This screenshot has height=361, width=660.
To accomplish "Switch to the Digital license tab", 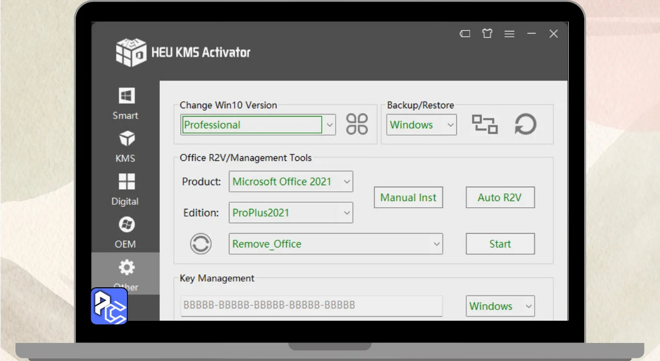I will [x=126, y=189].
